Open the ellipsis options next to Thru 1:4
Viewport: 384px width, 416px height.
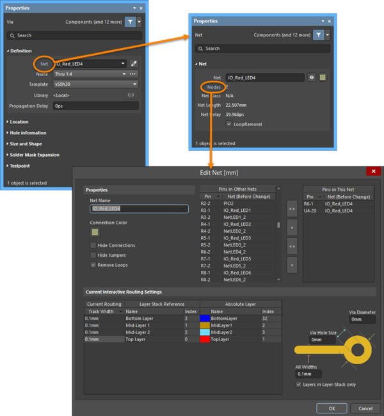pyautogui.click(x=133, y=74)
